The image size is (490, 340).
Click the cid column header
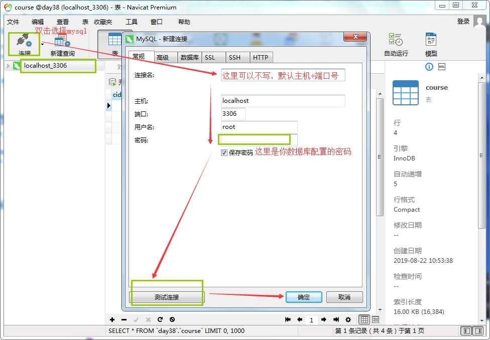[x=117, y=94]
